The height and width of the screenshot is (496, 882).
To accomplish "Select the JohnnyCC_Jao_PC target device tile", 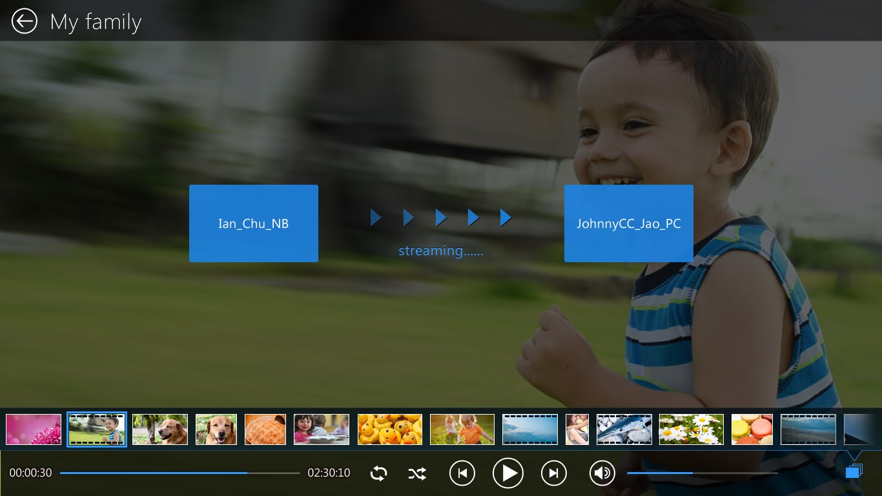I will click(x=629, y=223).
